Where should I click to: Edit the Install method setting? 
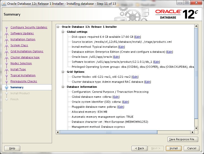pos(121,47)
